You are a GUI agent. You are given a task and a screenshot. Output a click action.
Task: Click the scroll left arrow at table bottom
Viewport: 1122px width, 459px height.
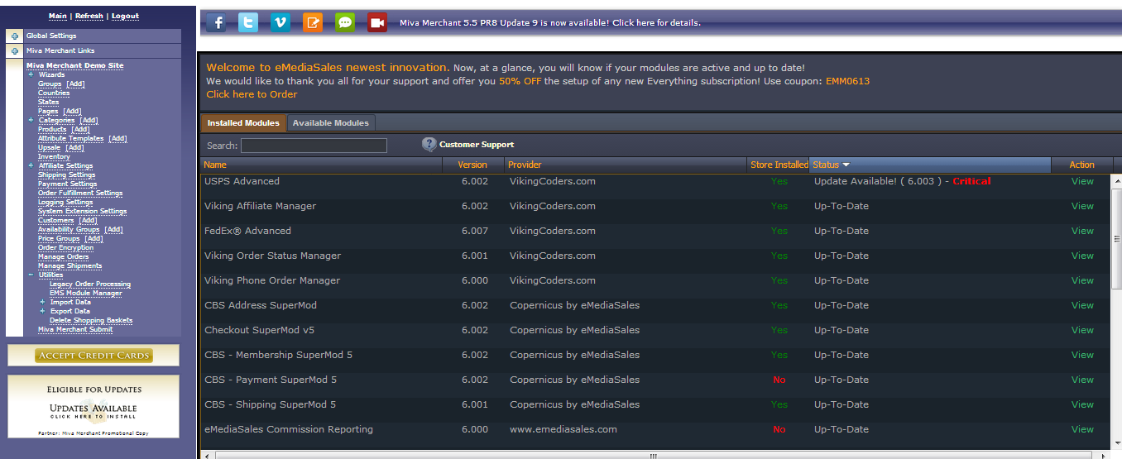pyautogui.click(x=207, y=455)
